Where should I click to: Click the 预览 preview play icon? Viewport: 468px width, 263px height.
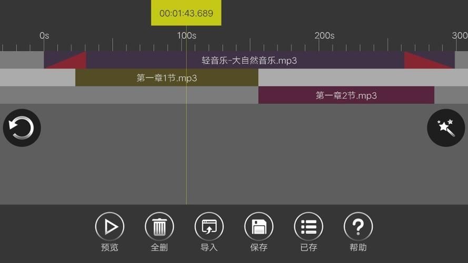109,226
